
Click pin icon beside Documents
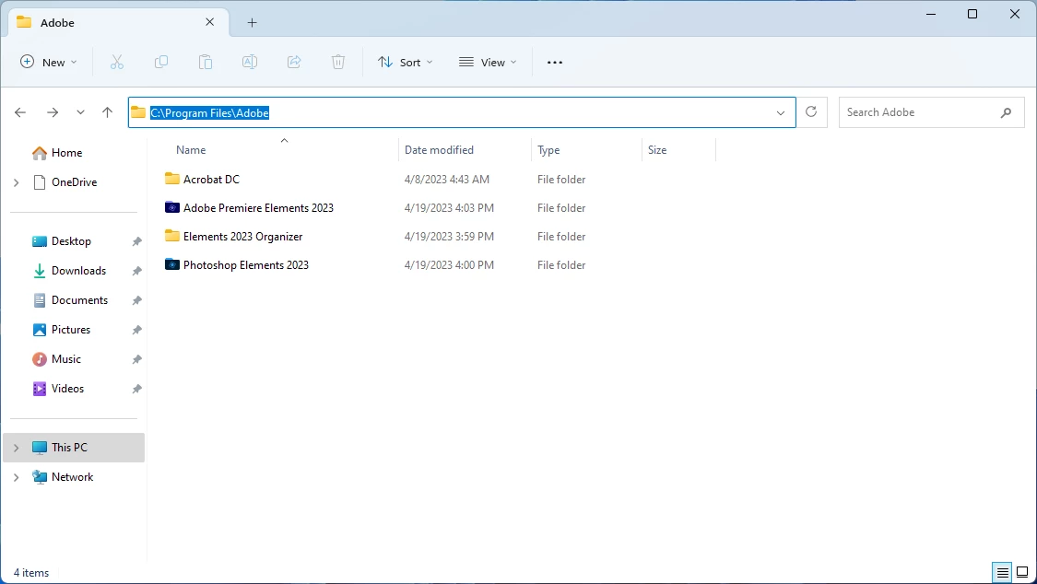pyautogui.click(x=137, y=300)
